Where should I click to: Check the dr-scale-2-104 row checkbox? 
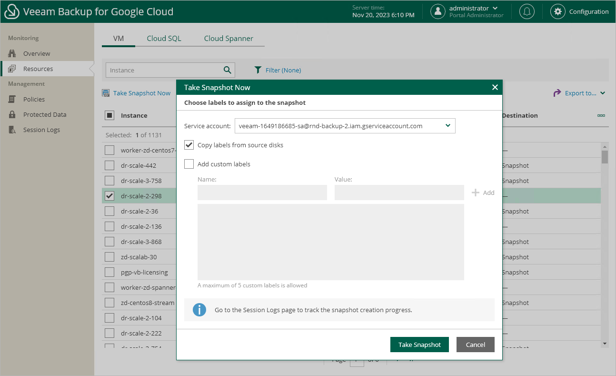109,318
